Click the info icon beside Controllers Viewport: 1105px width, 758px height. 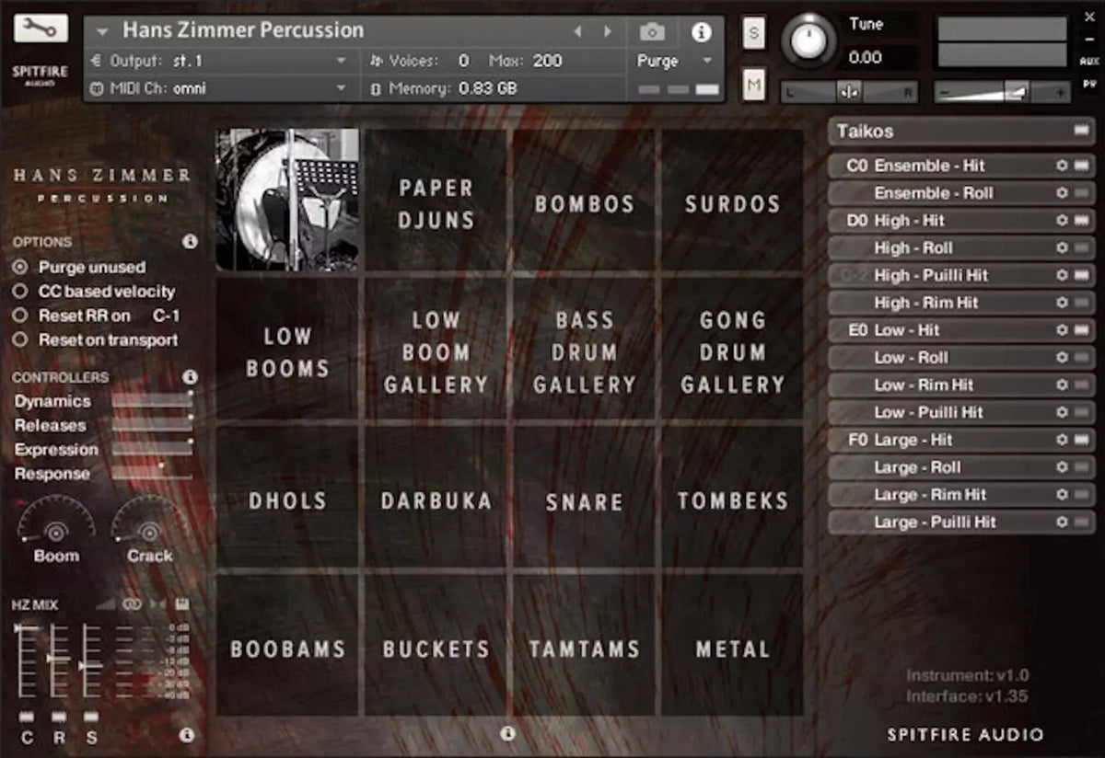click(x=190, y=377)
